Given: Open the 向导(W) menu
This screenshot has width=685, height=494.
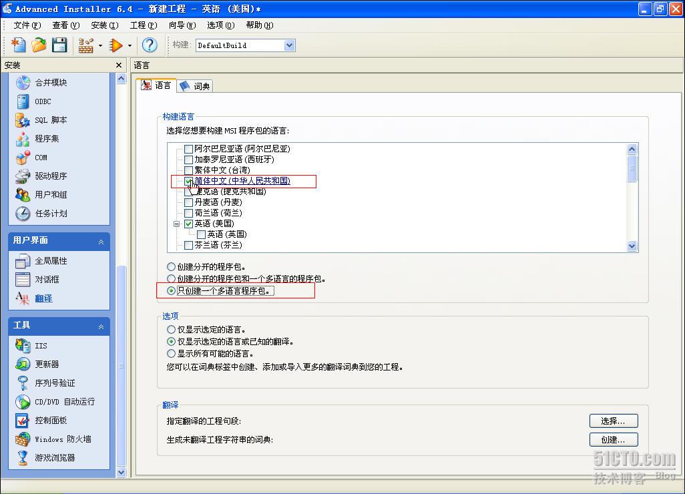Looking at the screenshot, I should pyautogui.click(x=183, y=25).
